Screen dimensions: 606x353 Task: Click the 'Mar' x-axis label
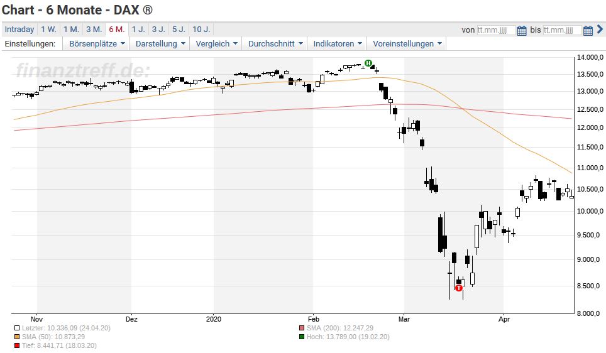click(404, 320)
